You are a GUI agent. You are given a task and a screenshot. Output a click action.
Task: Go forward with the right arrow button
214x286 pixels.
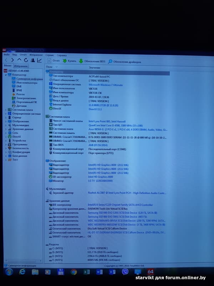[x=12, y=60]
